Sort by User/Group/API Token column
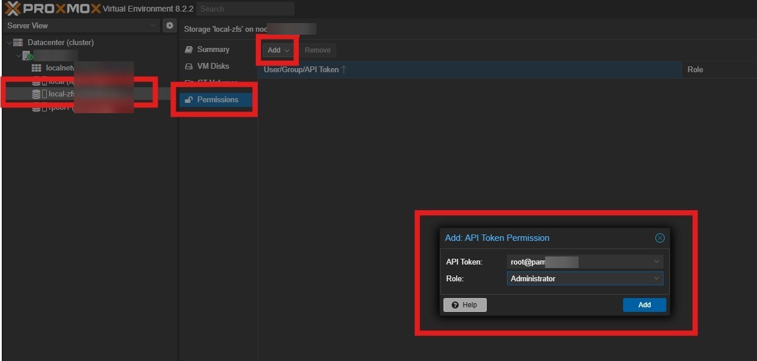Screen dimensions: 757x361 click(469, 69)
